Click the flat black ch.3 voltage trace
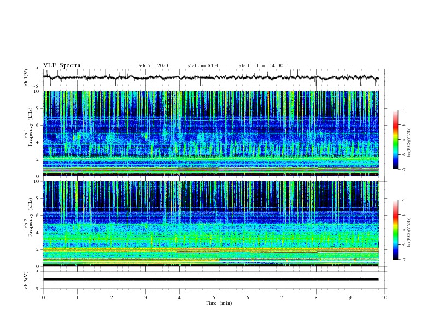The width and height of the screenshot is (433, 334). (210, 279)
